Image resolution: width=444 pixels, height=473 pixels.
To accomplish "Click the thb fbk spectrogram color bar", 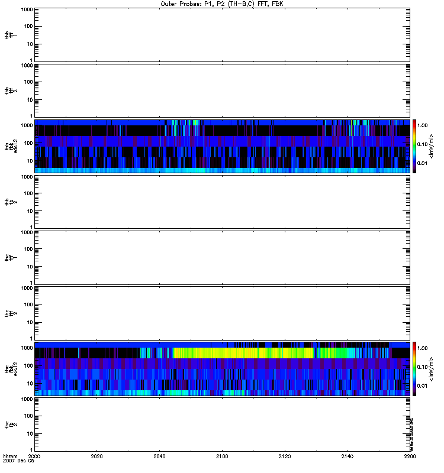I will click(414, 146).
